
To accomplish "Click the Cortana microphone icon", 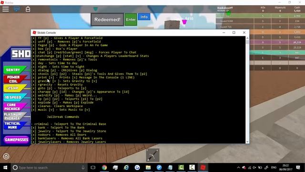I will tap(83, 168).
